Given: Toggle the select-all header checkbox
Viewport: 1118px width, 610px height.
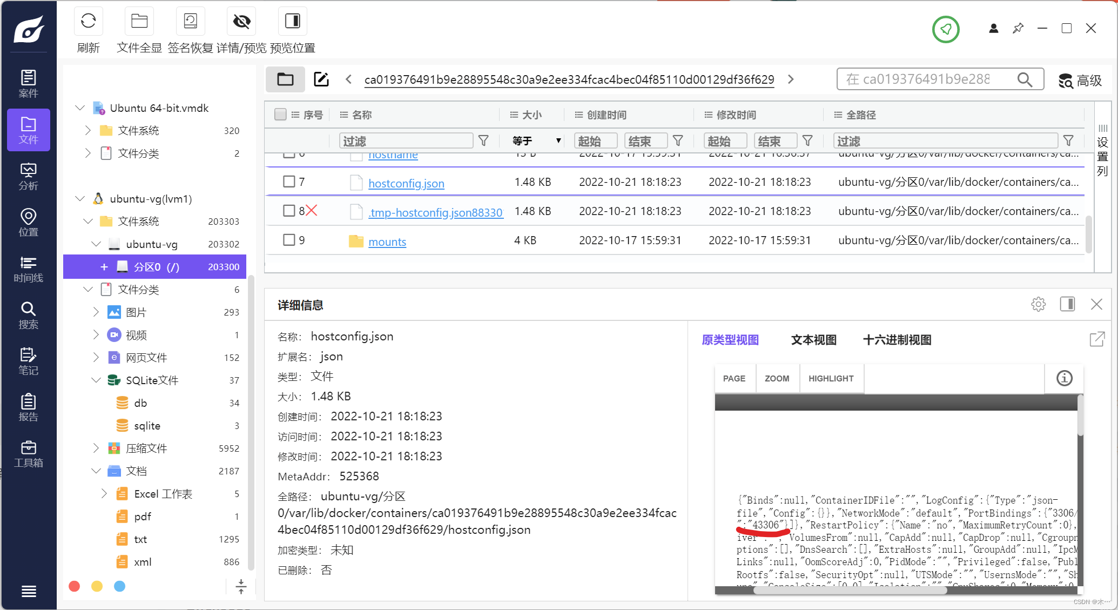Looking at the screenshot, I should pyautogui.click(x=280, y=115).
